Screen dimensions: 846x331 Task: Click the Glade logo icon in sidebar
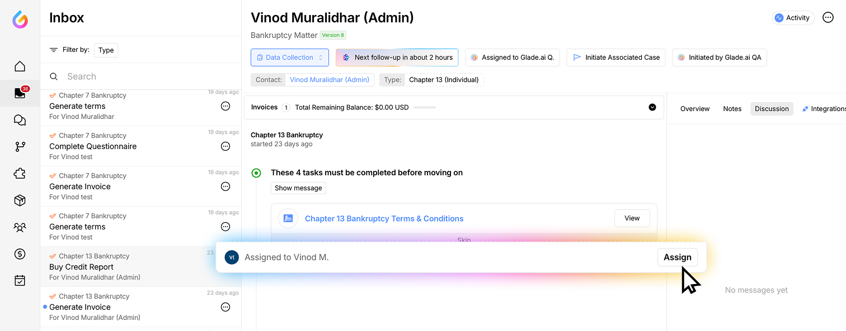tap(20, 20)
